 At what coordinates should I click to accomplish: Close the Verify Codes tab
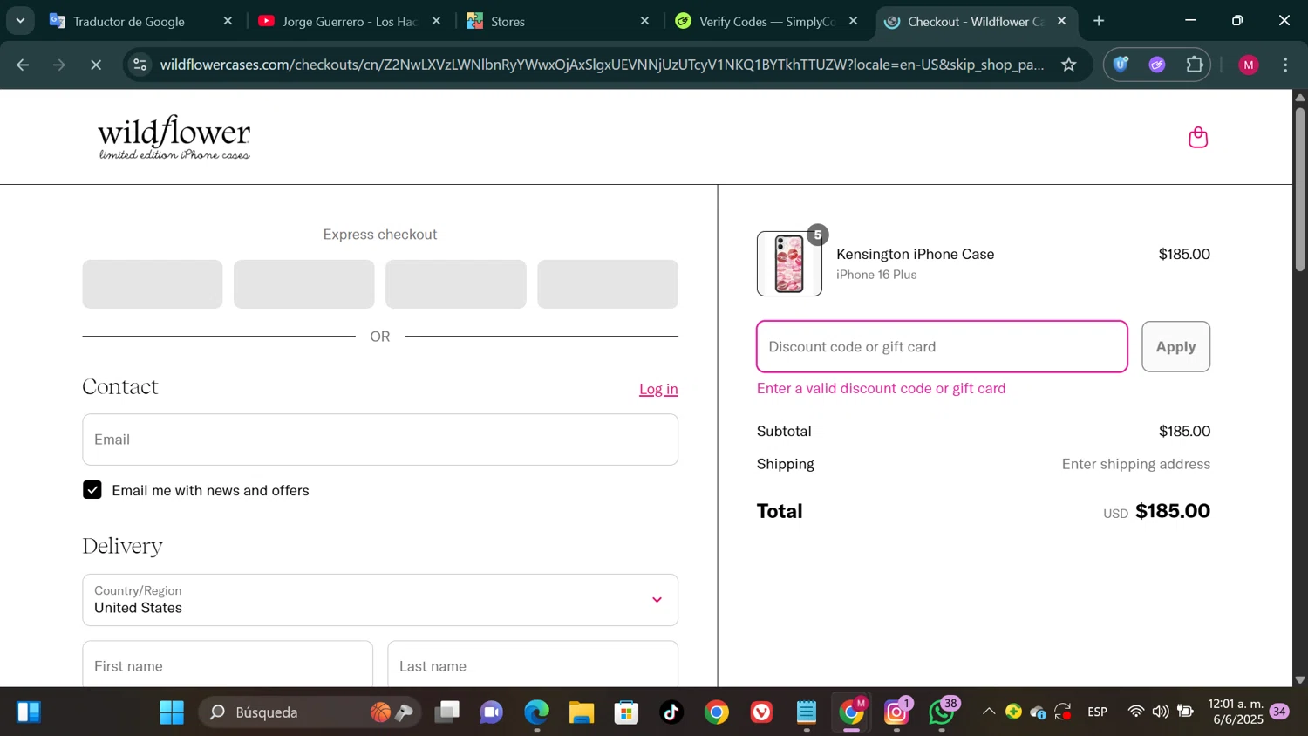(853, 21)
